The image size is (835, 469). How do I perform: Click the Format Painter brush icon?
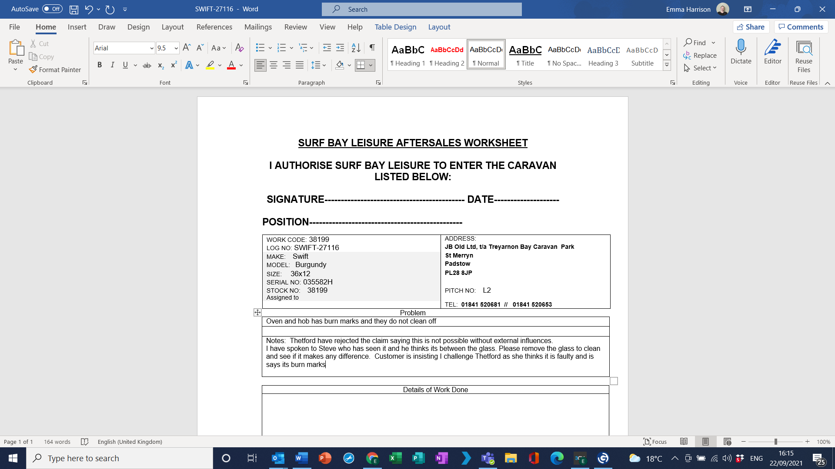pyautogui.click(x=33, y=69)
